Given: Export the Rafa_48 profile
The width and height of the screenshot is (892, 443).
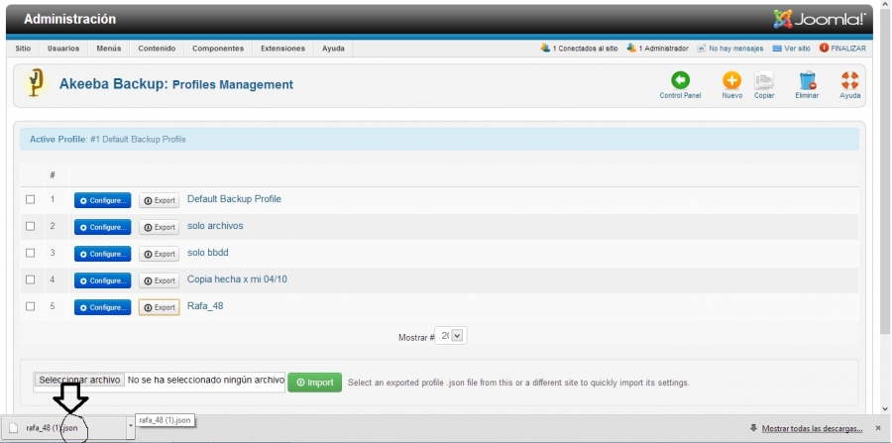Looking at the screenshot, I should click(160, 307).
